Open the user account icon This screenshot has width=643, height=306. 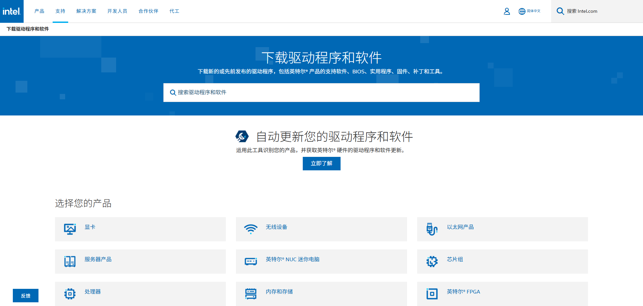(507, 11)
